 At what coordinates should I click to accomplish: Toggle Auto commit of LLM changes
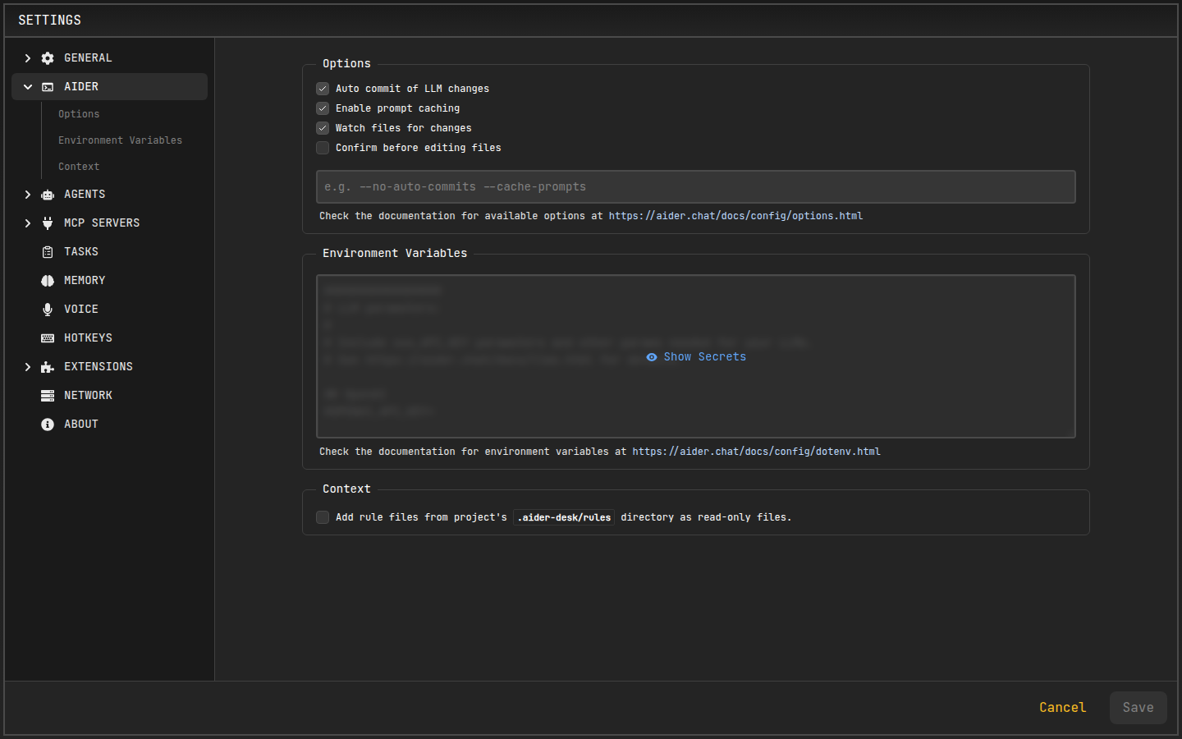(x=323, y=89)
